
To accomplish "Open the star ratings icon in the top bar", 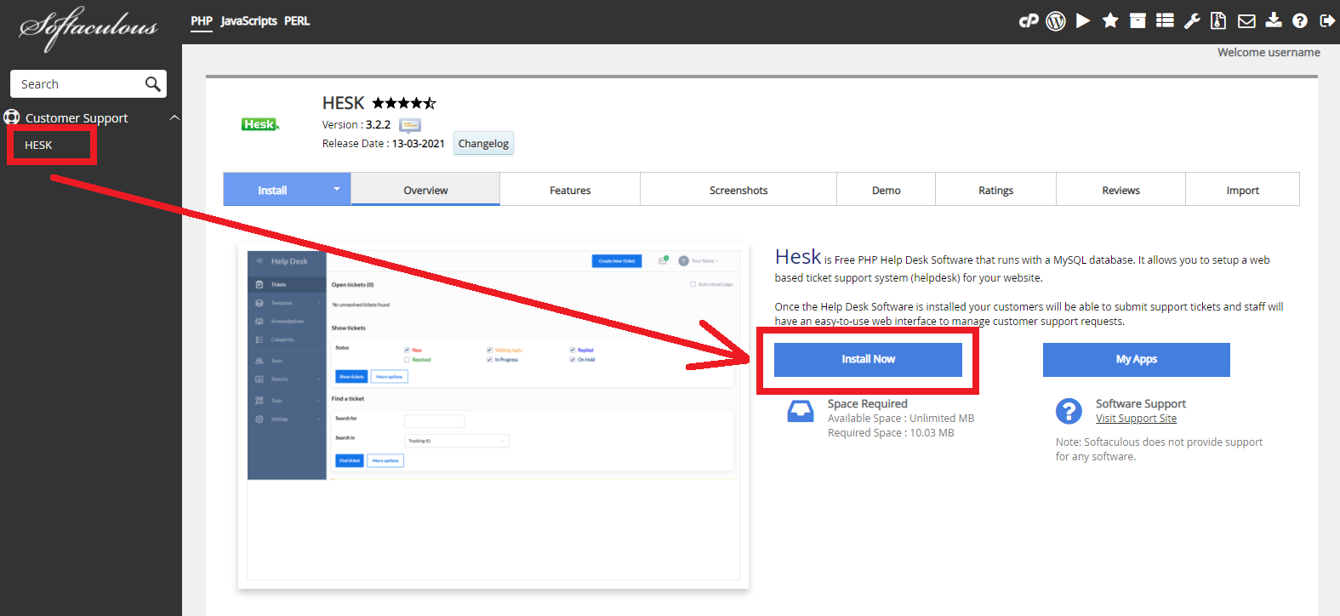I will 1110,21.
